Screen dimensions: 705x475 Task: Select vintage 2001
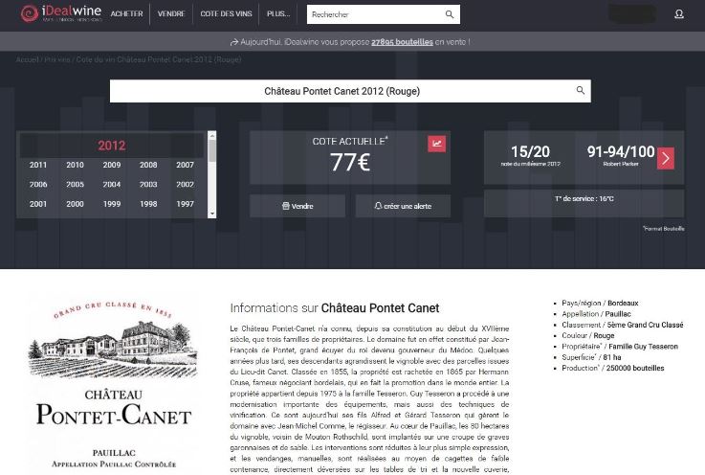[x=38, y=204]
